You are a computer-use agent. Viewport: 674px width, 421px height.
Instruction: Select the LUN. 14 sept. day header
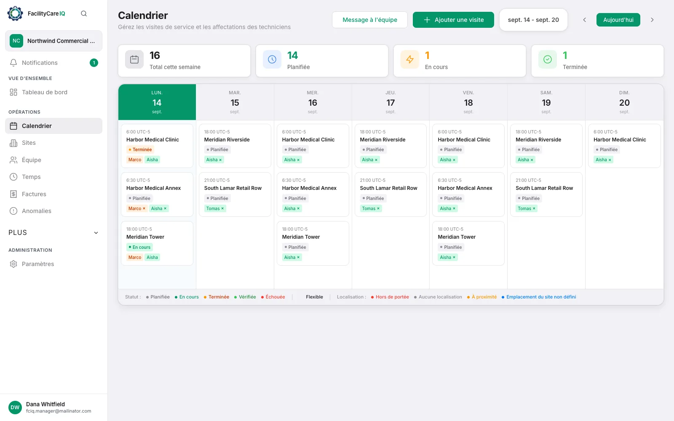(x=157, y=102)
